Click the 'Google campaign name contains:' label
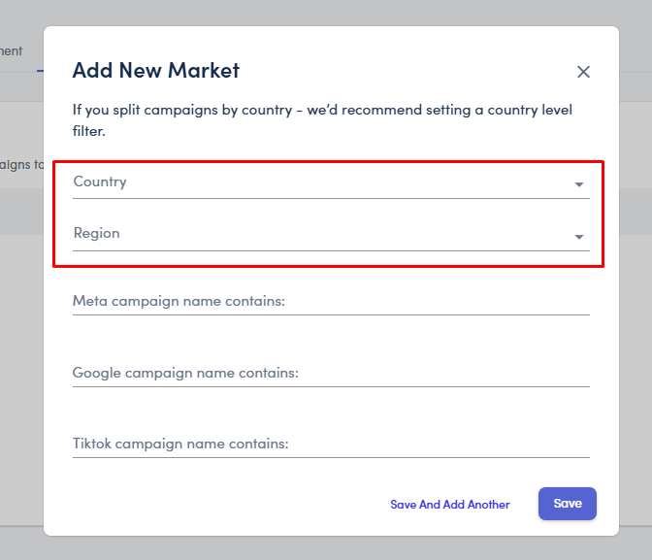Image resolution: width=652 pixels, height=560 pixels. 185,374
